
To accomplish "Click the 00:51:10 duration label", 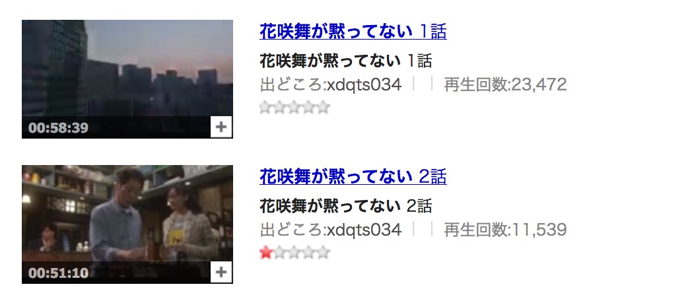I will coord(58,273).
